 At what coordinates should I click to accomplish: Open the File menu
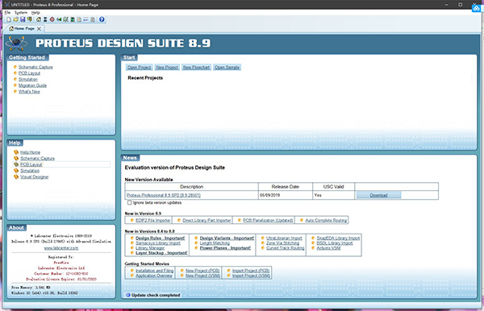pos(7,13)
